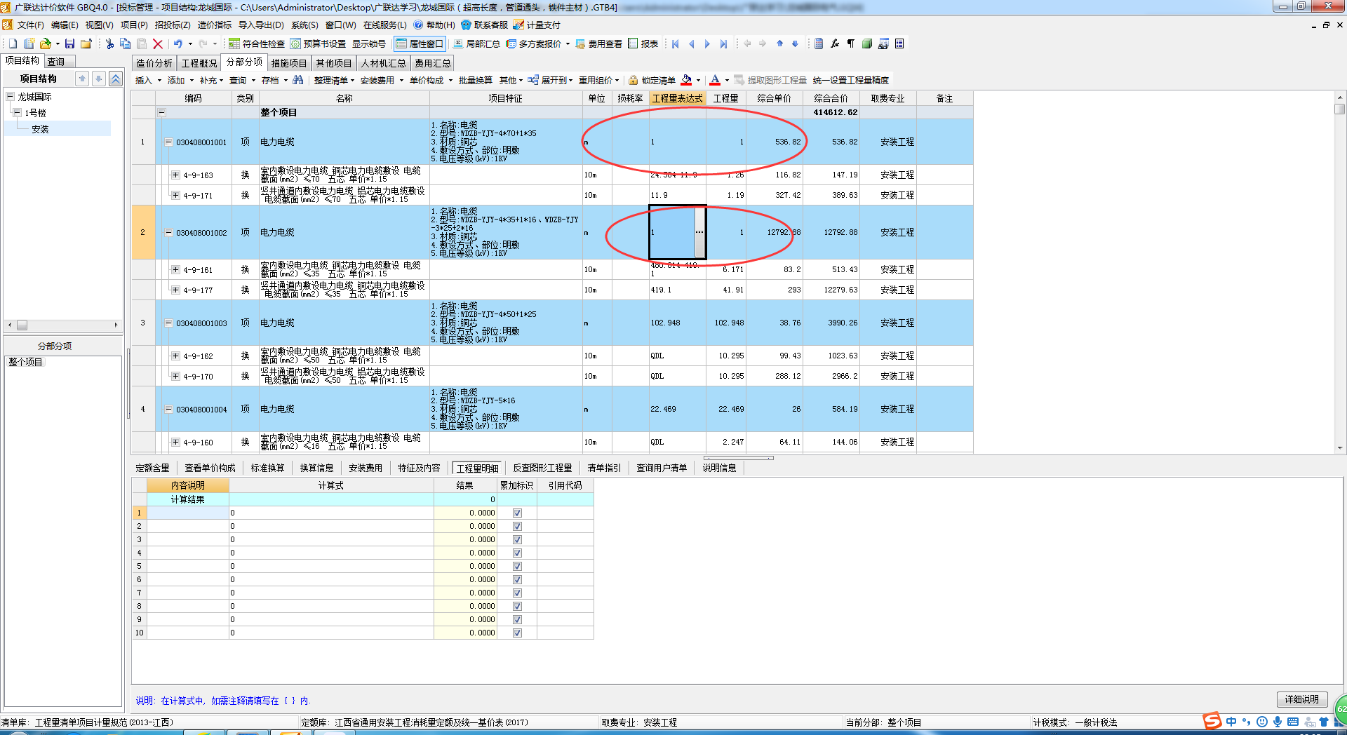The width and height of the screenshot is (1347, 735).
Task: Switch to the 查询 side tab
Action: click(x=55, y=62)
